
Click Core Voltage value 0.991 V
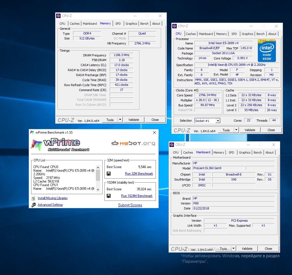[243, 58]
